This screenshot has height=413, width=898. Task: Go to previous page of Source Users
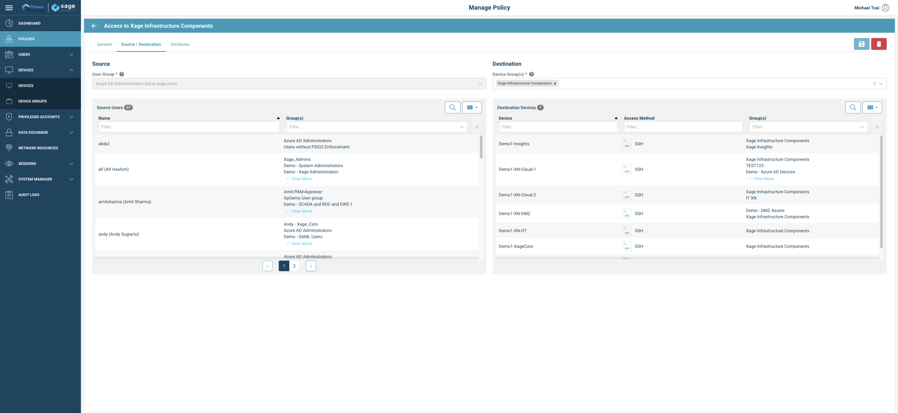tap(267, 266)
